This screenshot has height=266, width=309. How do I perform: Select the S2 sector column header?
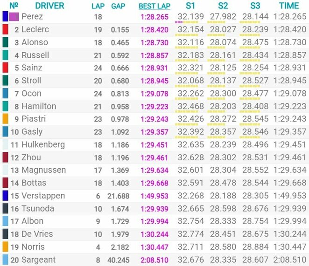point(223,6)
